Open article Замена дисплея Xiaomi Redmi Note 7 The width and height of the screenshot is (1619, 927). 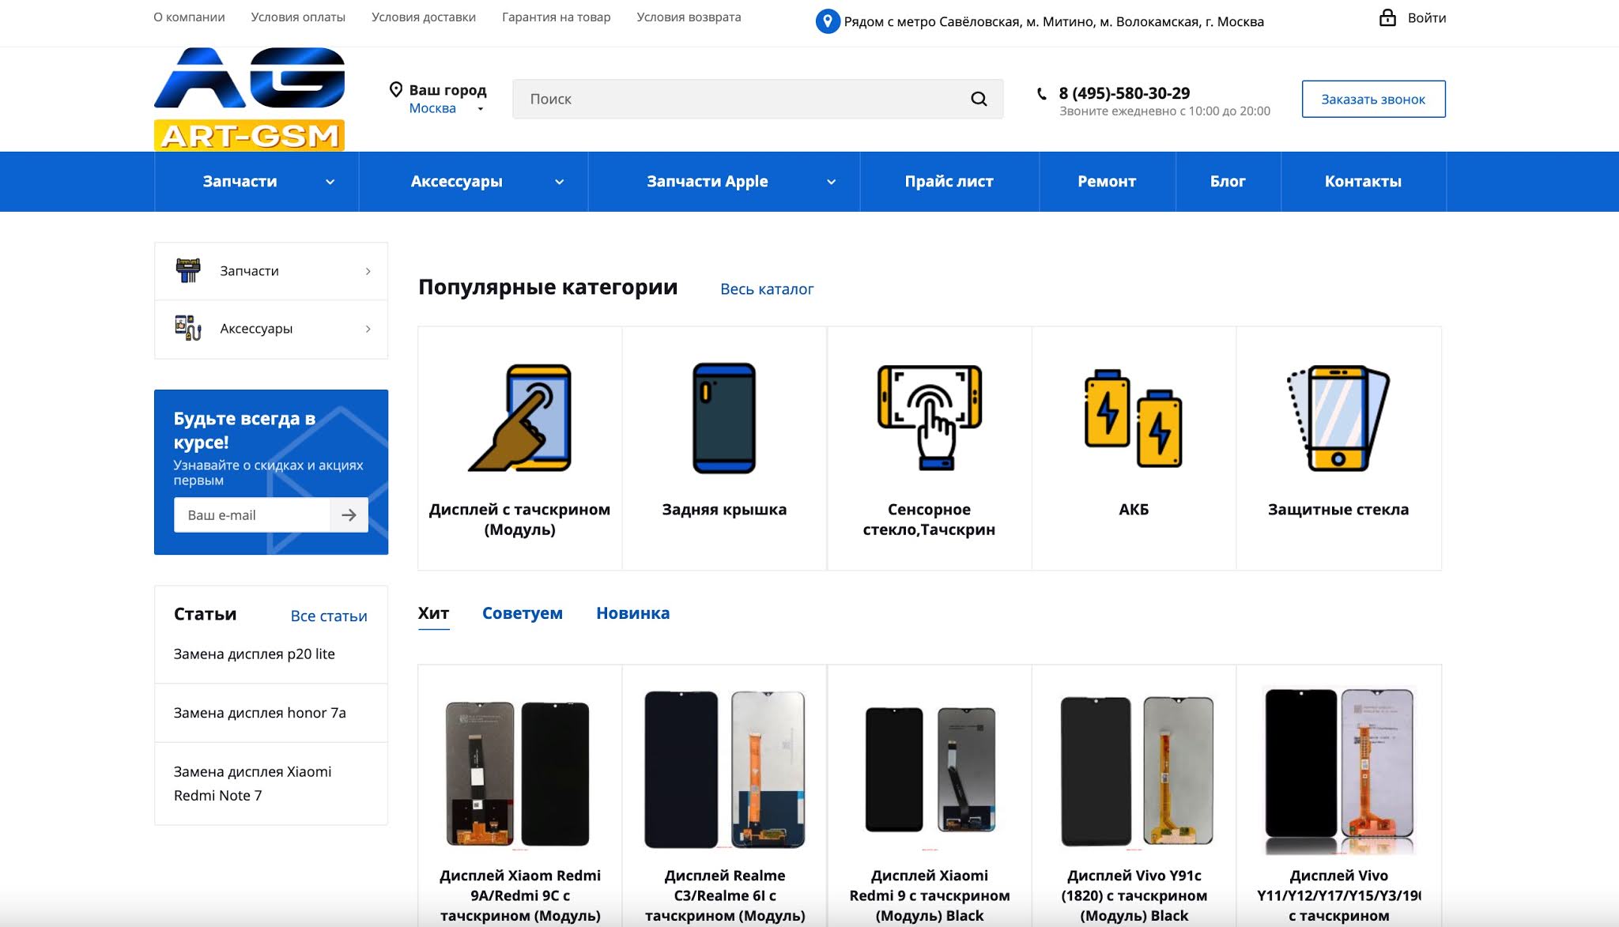tap(253, 783)
